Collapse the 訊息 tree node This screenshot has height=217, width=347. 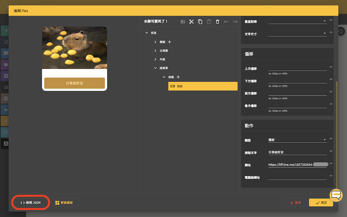[147, 33]
